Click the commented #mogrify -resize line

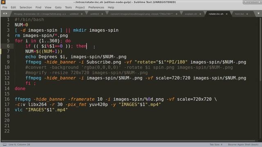click(86, 73)
